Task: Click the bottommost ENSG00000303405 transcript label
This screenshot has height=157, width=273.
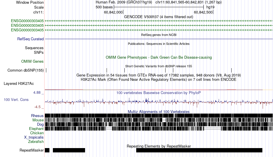Action: coord(27,30)
